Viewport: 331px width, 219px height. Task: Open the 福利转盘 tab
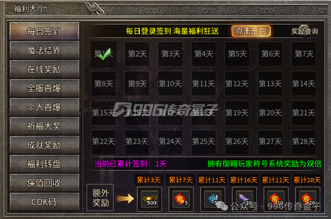pos(44,164)
